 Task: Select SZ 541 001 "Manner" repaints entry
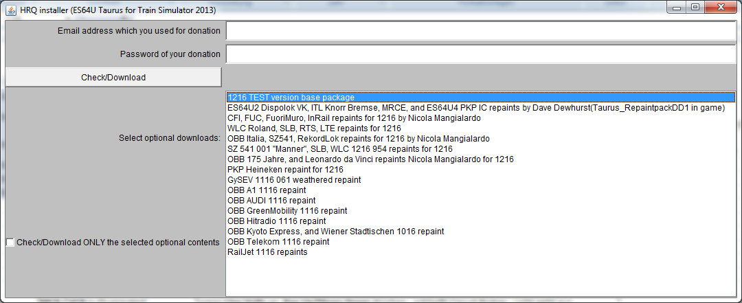point(481,149)
